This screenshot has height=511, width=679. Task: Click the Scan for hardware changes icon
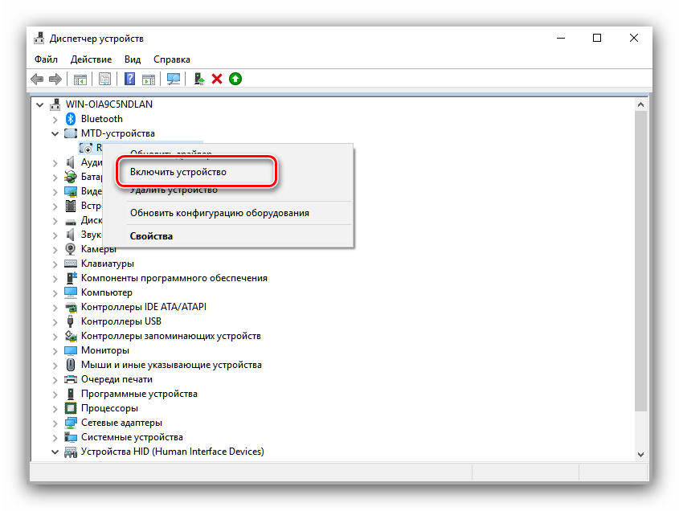click(173, 79)
